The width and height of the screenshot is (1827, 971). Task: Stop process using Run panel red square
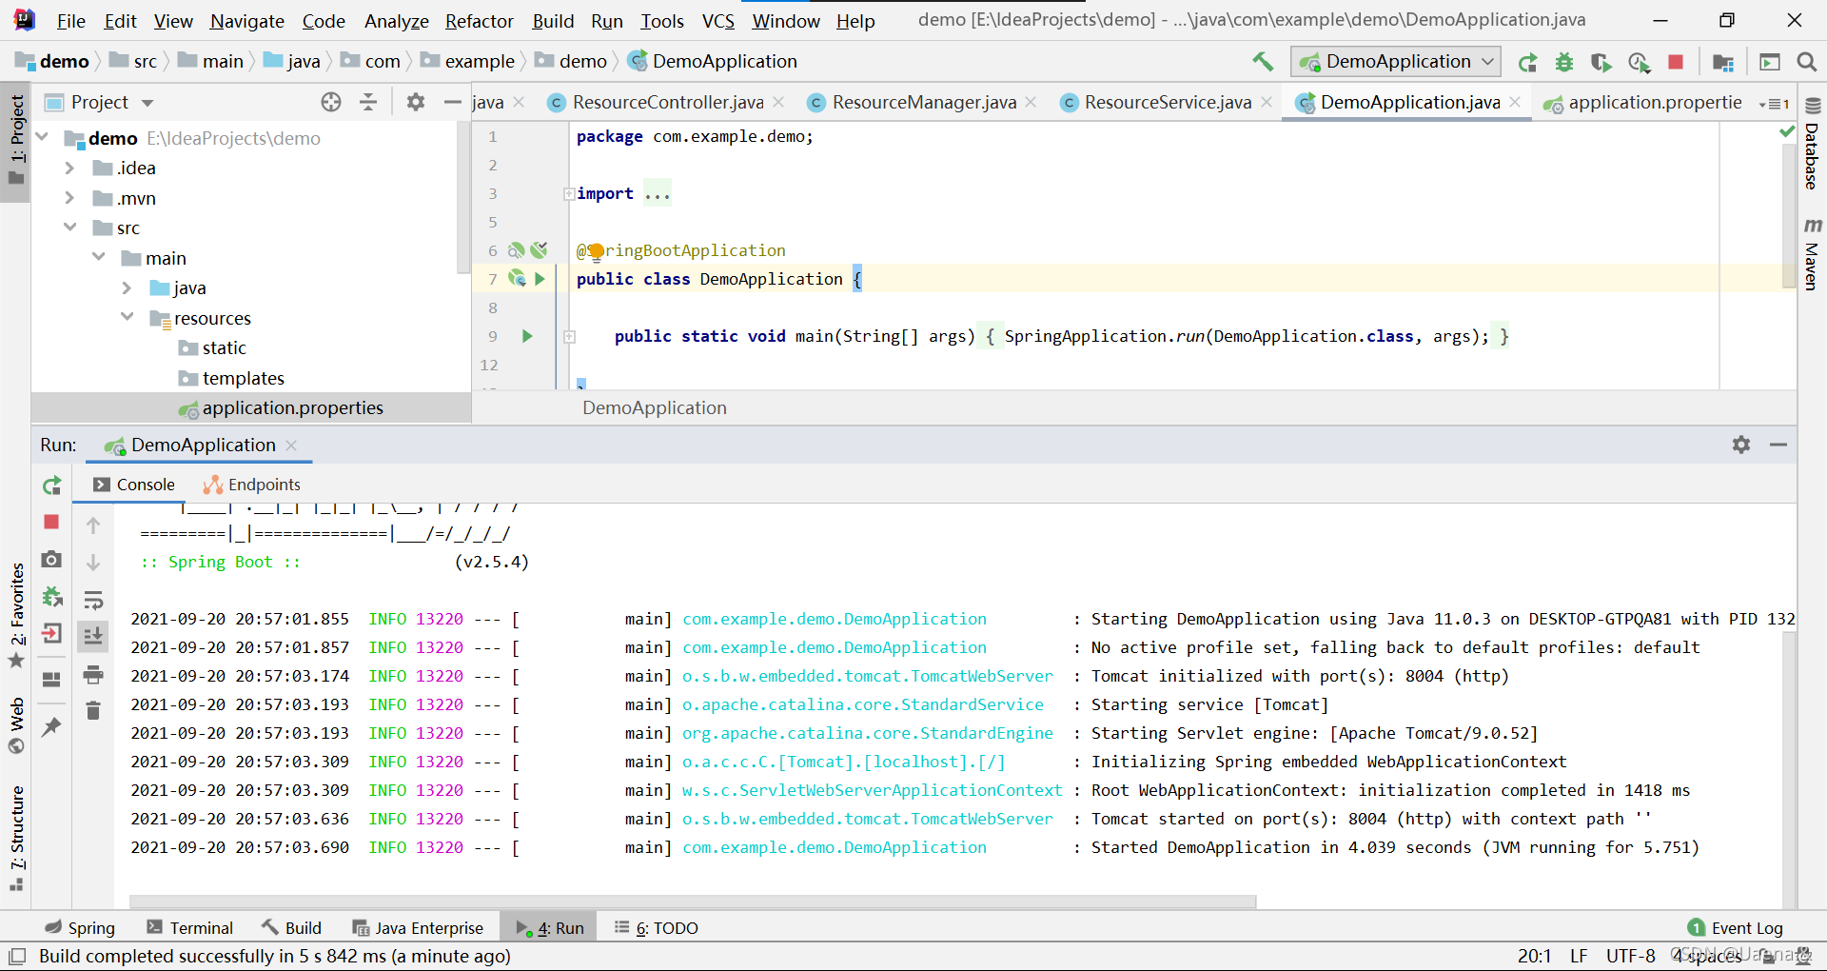coord(51,522)
